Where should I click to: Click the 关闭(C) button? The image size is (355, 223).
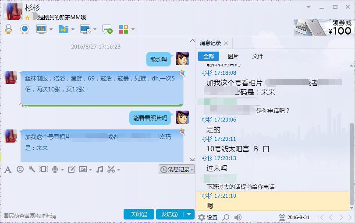(x=139, y=214)
